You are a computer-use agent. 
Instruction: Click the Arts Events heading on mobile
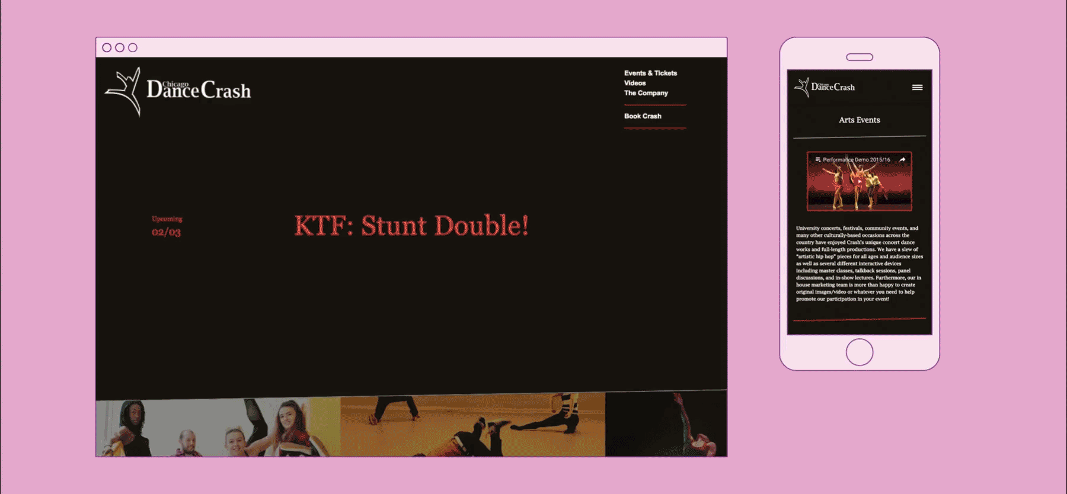point(859,120)
